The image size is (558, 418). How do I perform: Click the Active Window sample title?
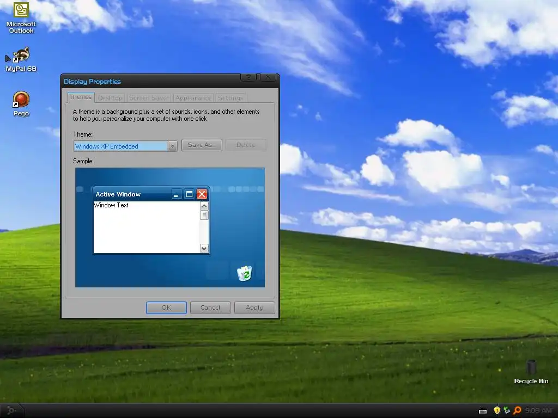click(118, 194)
